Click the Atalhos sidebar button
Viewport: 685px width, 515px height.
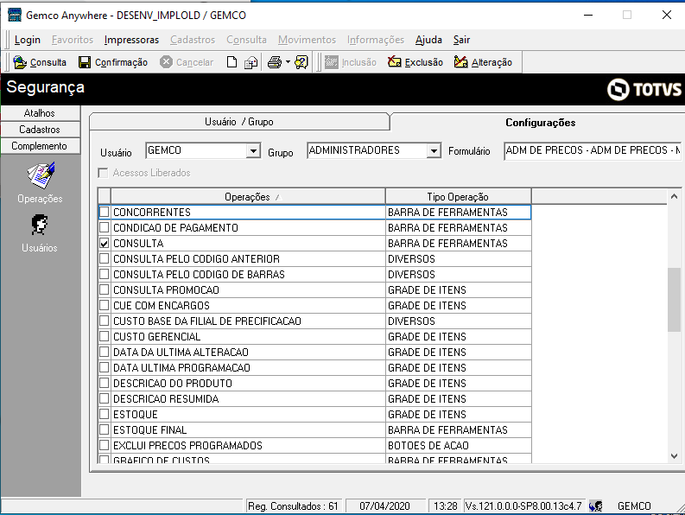point(40,113)
